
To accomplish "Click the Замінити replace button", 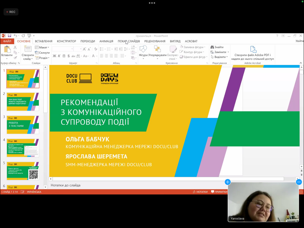I will 220,52.
